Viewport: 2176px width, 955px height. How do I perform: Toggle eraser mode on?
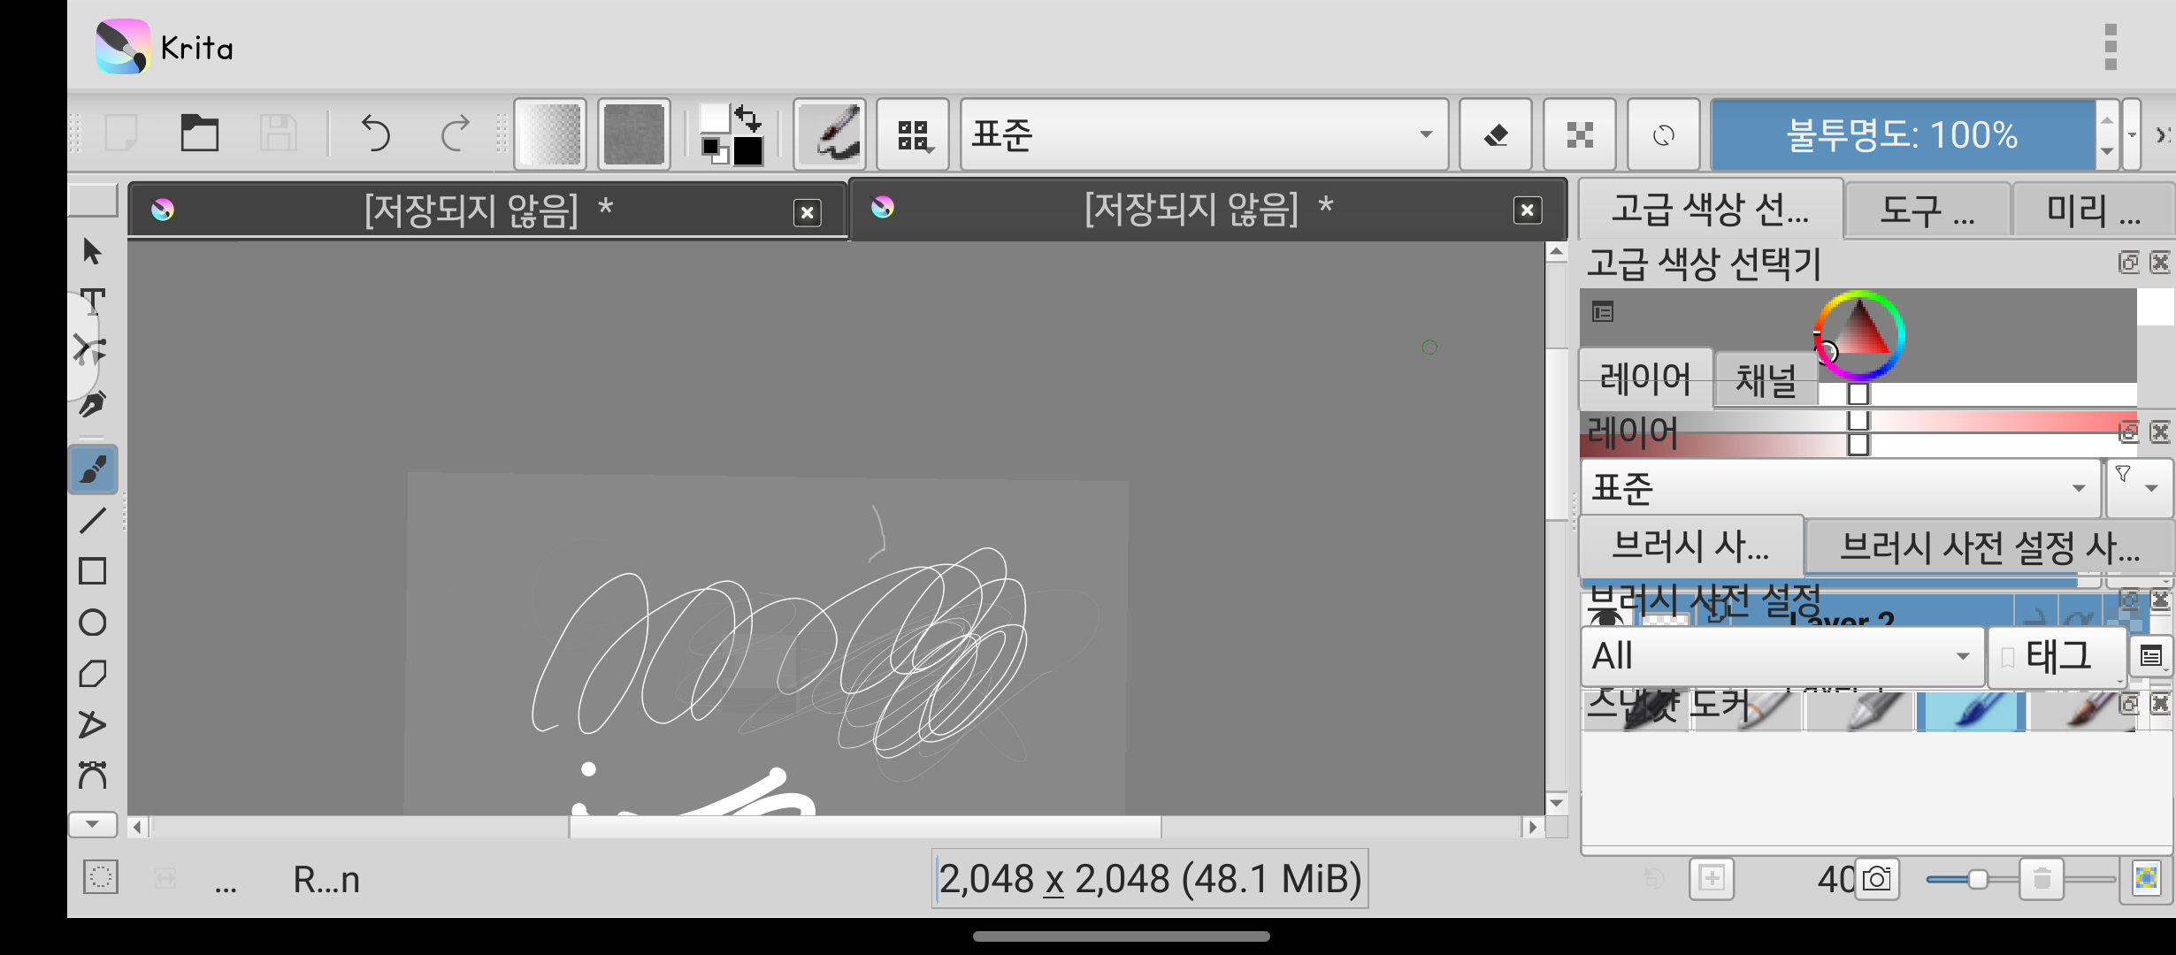click(1495, 134)
